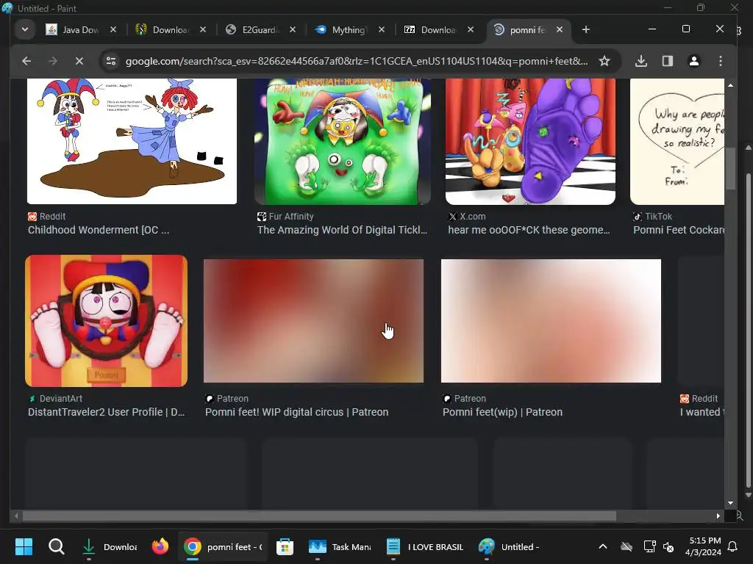Click the Pomni Feet TikTok result title
This screenshot has width=753, height=564.
679,230
